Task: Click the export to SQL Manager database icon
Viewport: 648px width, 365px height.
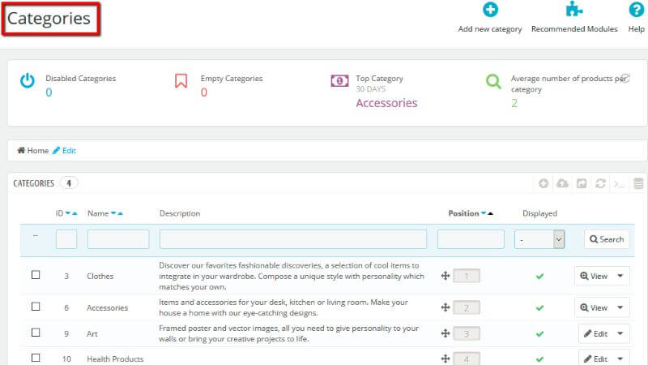Action: (638, 183)
